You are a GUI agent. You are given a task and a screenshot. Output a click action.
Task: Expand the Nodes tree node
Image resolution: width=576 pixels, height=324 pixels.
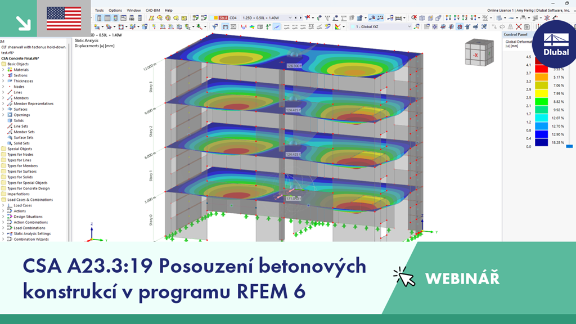click(x=3, y=87)
